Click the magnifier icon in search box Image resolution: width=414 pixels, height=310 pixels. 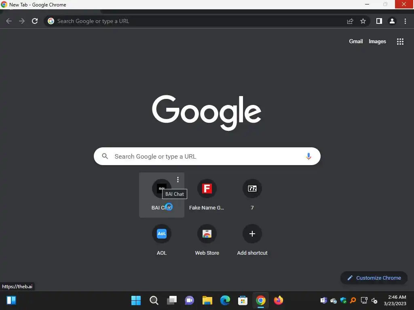pos(105,156)
